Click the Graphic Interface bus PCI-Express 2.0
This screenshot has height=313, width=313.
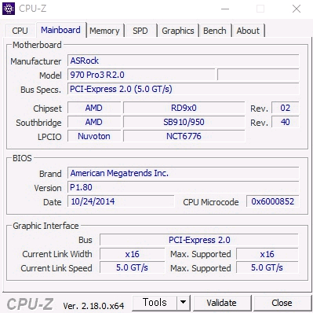click(199, 240)
